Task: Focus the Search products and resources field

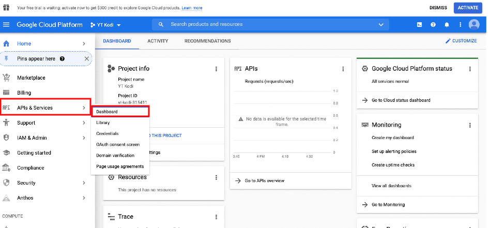Action: click(270, 24)
